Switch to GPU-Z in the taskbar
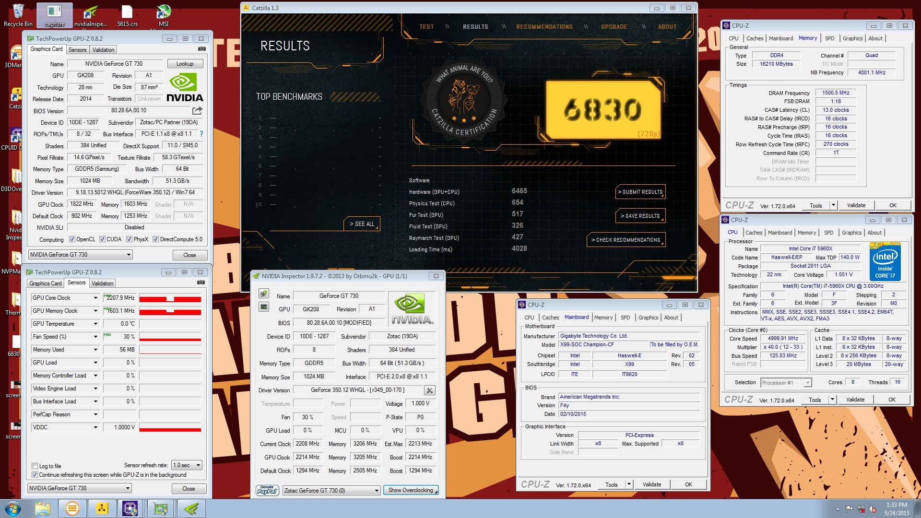This screenshot has width=921, height=518. 160,508
